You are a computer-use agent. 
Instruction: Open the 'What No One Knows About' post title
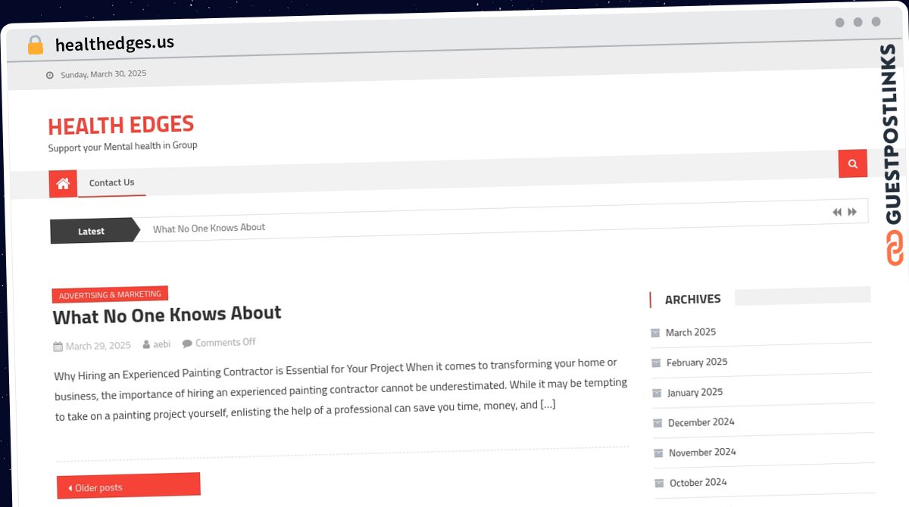pyautogui.click(x=167, y=314)
